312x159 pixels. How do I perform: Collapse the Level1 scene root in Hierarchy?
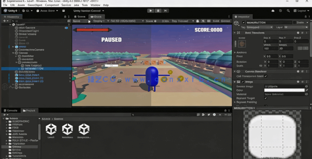click(x=10, y=25)
